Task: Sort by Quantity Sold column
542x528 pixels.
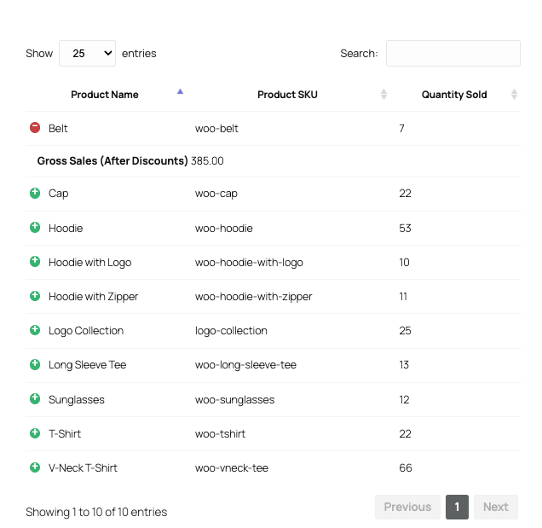Action: [454, 95]
